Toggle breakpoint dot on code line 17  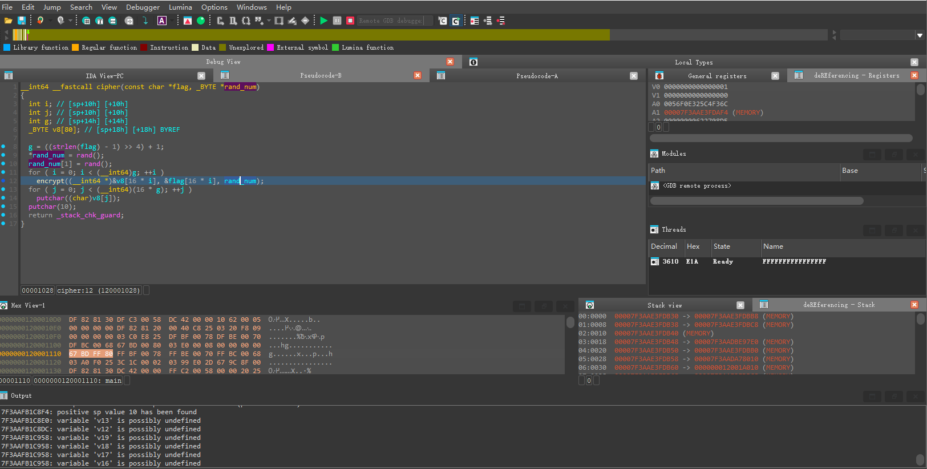click(3, 224)
